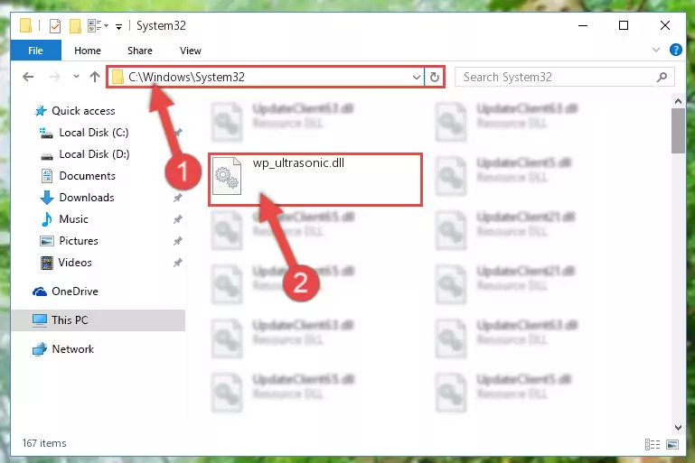Switch to Details view icon in status bar
The image size is (695, 463).
tap(653, 444)
